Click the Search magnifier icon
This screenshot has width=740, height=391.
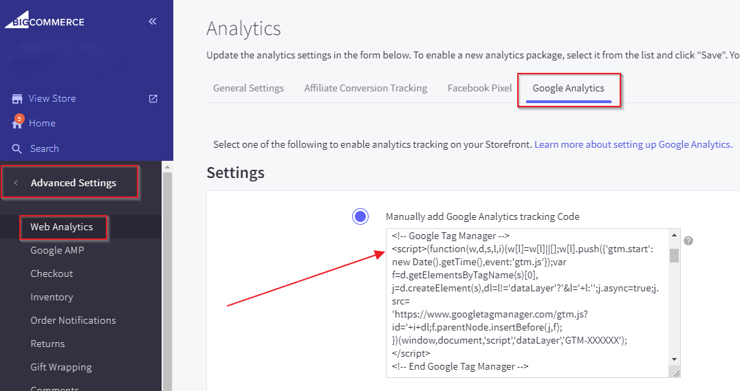pyautogui.click(x=17, y=148)
